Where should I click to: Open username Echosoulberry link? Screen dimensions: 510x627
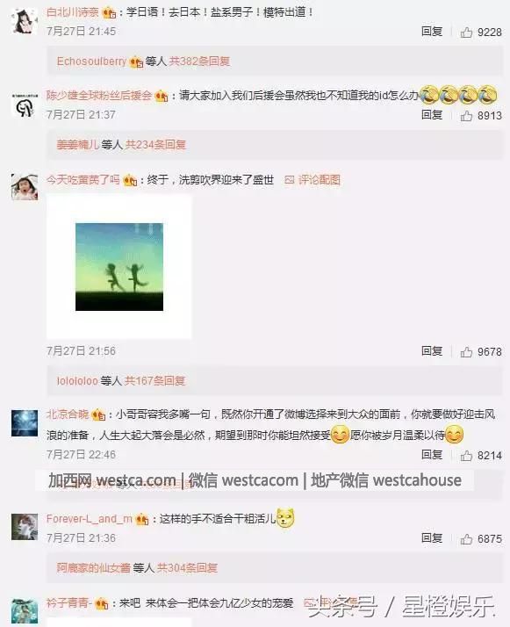point(91,61)
